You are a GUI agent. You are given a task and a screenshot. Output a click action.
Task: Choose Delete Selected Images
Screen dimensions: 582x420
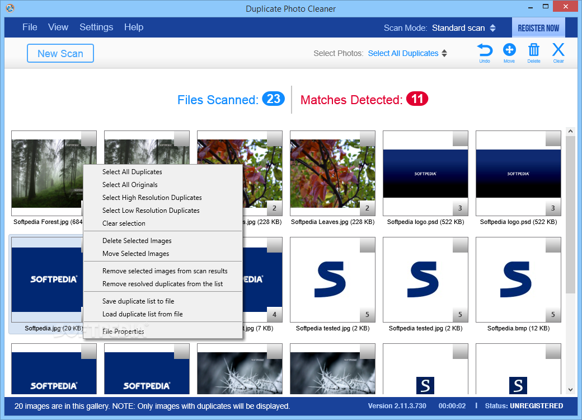tap(163, 241)
